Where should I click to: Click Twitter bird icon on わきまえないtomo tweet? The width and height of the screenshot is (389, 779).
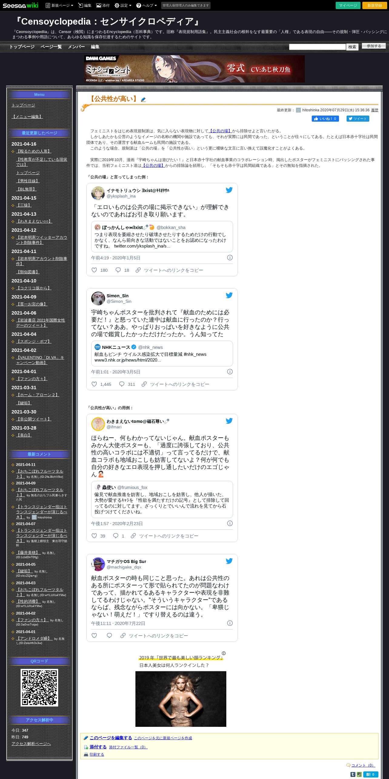pyautogui.click(x=229, y=421)
